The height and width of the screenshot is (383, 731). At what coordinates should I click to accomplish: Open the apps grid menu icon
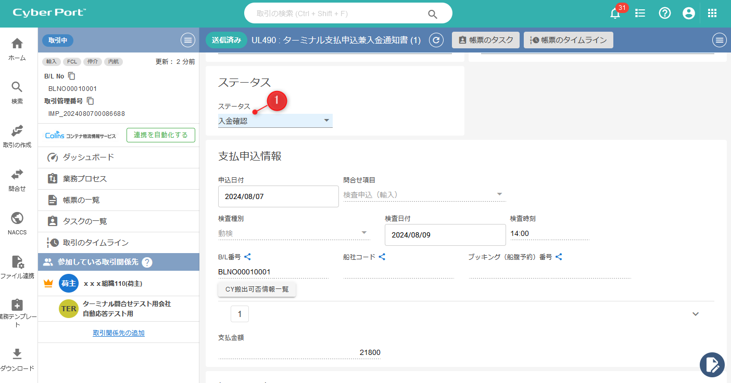tap(712, 14)
